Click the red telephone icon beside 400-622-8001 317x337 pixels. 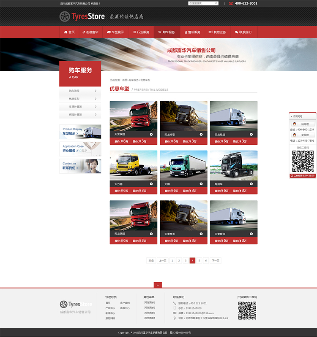coord(231,3)
